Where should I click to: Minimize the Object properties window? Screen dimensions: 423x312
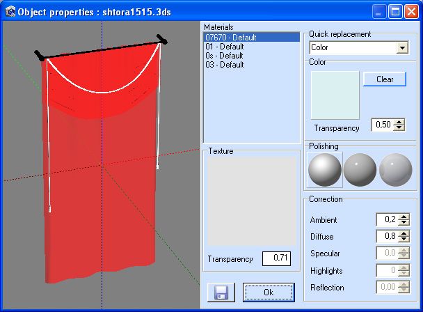(378, 12)
